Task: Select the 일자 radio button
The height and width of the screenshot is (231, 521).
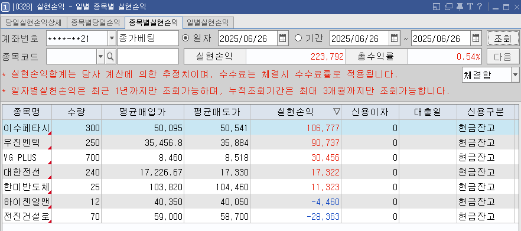Action: point(185,38)
